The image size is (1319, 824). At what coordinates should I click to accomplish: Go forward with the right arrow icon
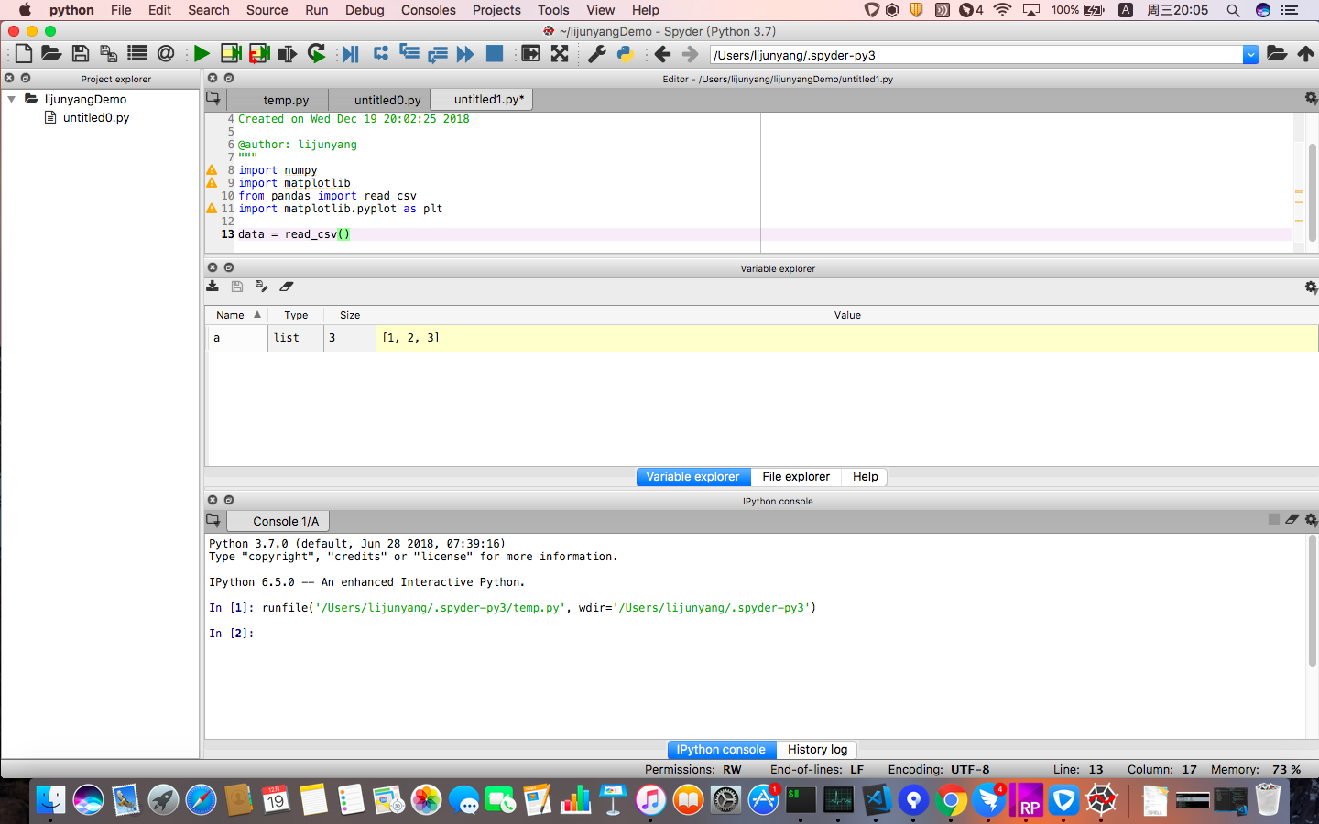691,54
